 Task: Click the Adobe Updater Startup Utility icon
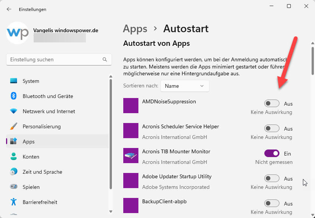pyautogui.click(x=131, y=181)
